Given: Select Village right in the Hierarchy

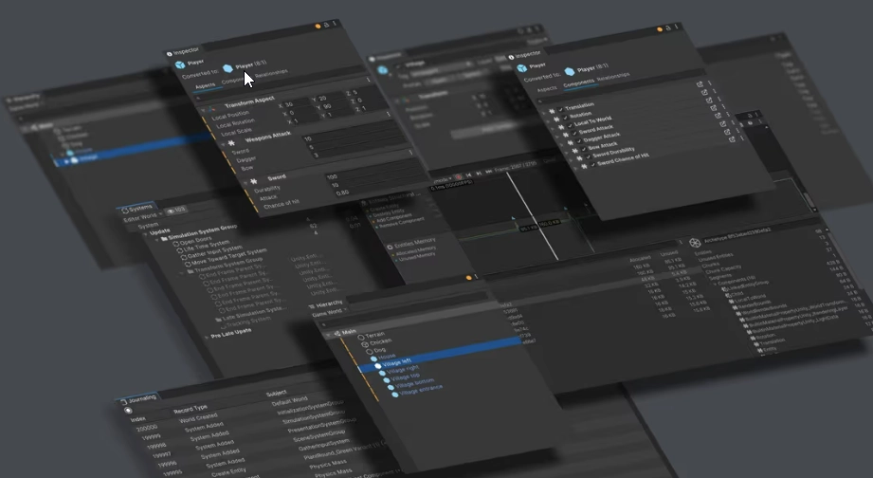Looking at the screenshot, I should (402, 371).
